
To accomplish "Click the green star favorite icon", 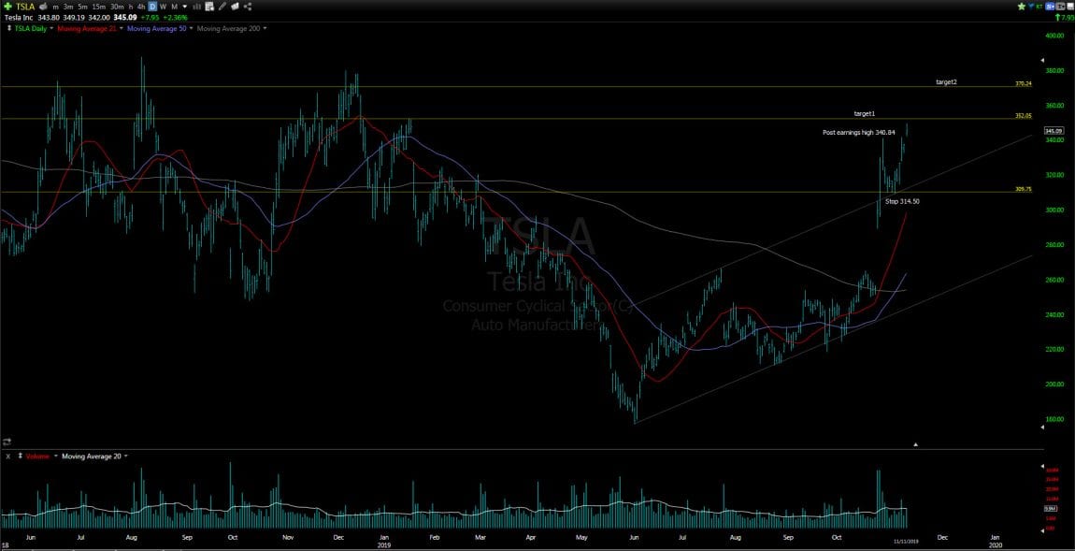I will [x=1022, y=7].
